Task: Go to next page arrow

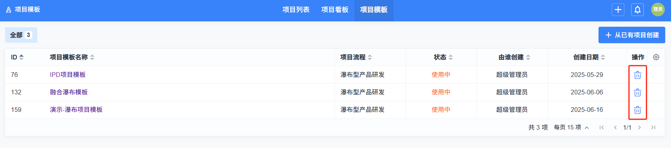Action: click(639, 127)
